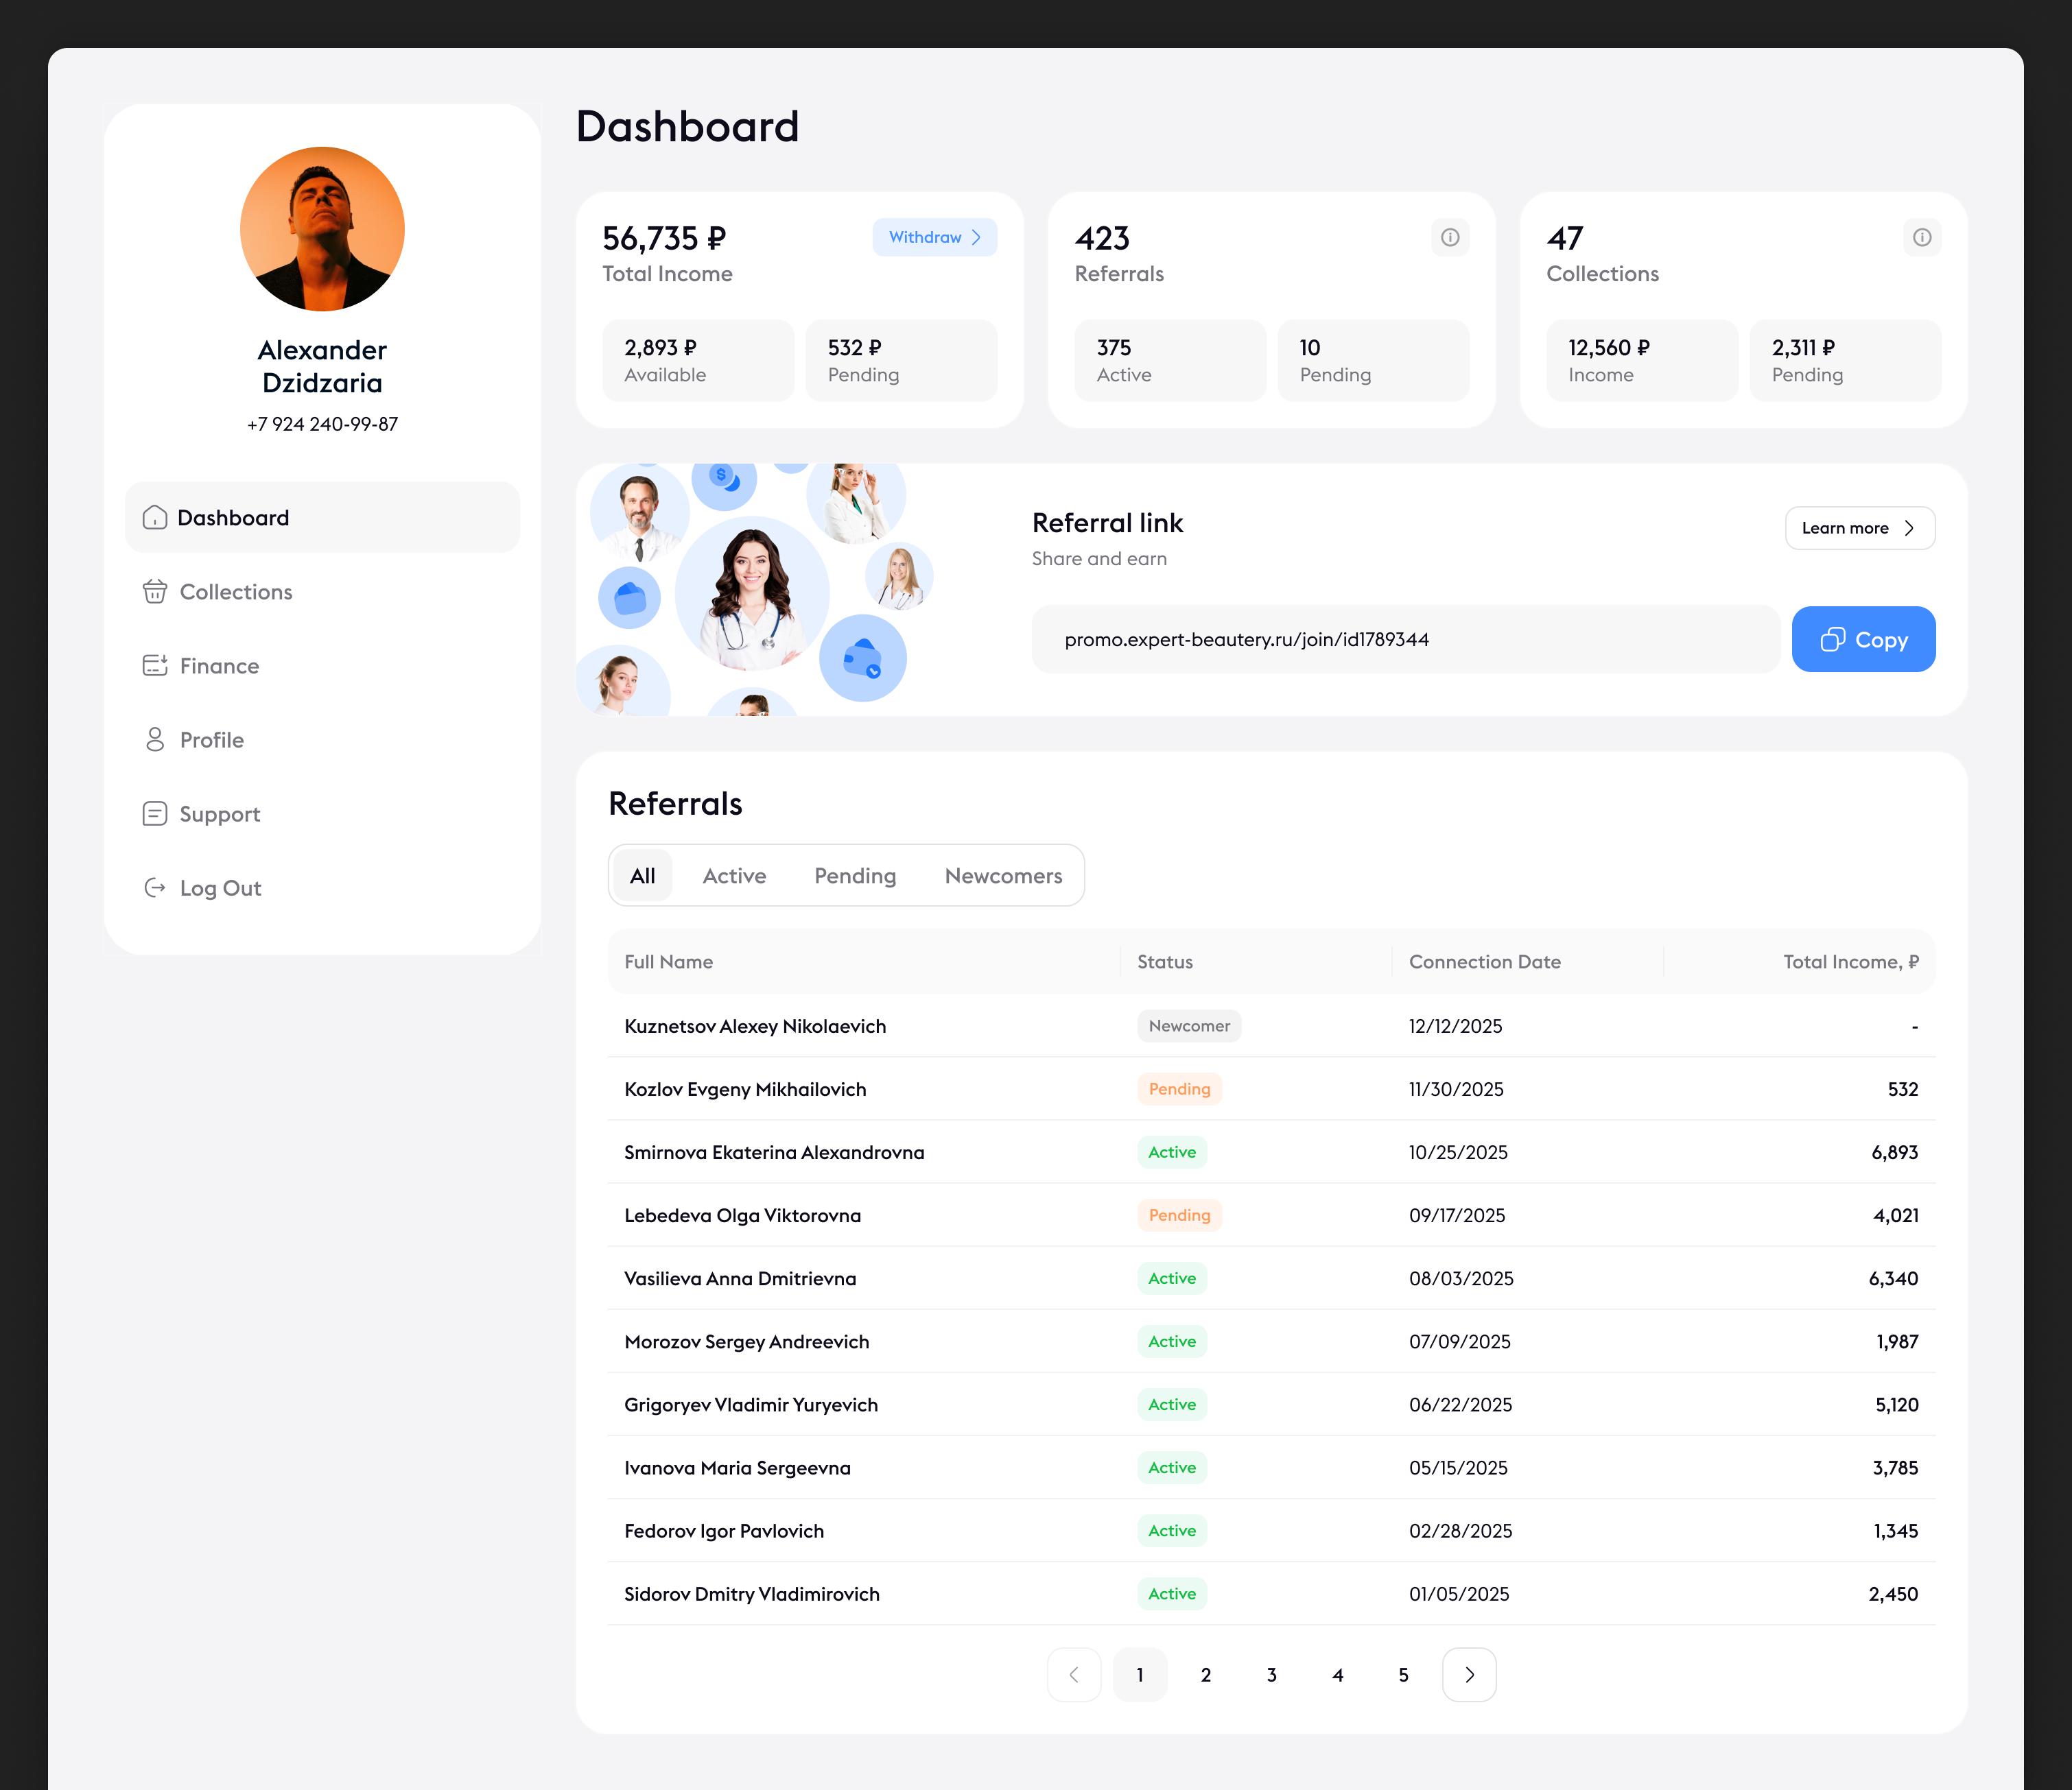Click the info icon on the Referrals card
This screenshot has height=1790, width=2072.
pos(1450,238)
